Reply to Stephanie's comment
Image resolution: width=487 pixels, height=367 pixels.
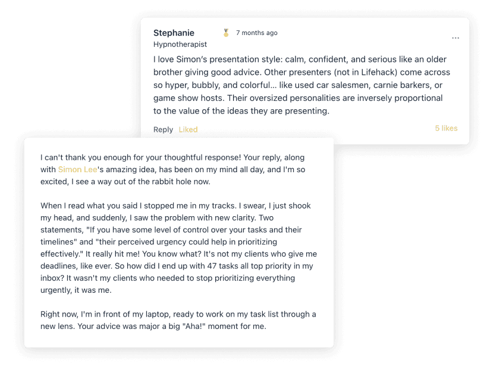click(x=163, y=129)
